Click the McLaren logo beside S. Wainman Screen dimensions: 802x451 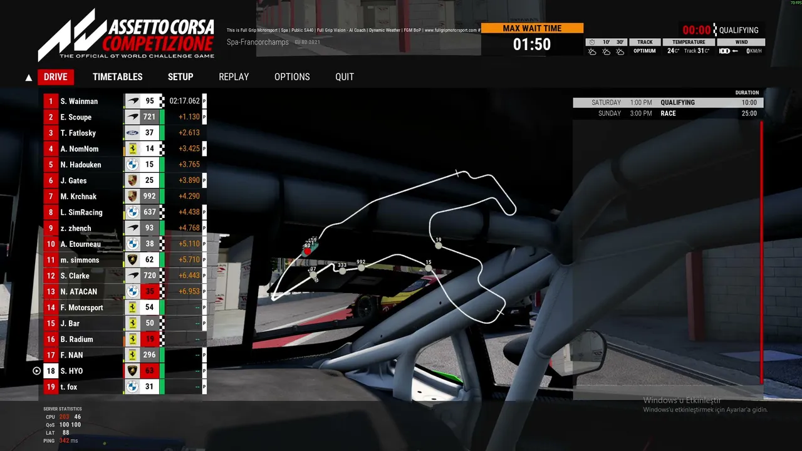click(133, 101)
